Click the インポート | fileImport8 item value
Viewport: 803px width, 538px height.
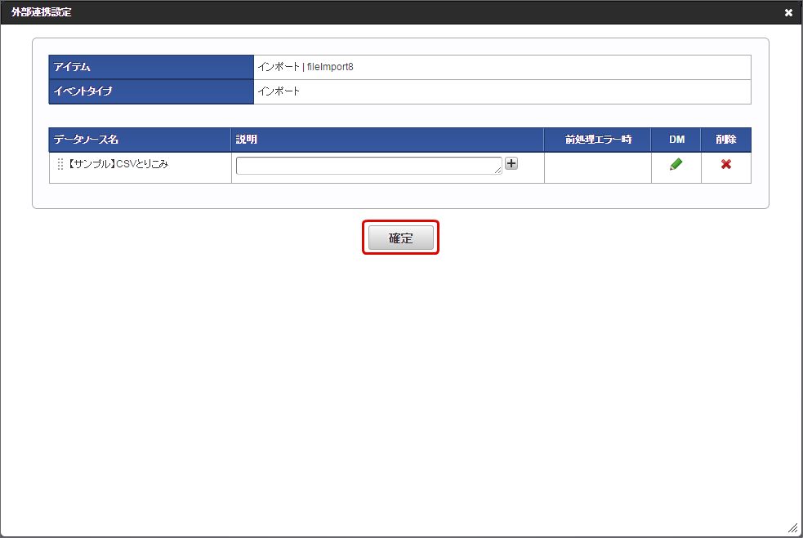[306, 67]
